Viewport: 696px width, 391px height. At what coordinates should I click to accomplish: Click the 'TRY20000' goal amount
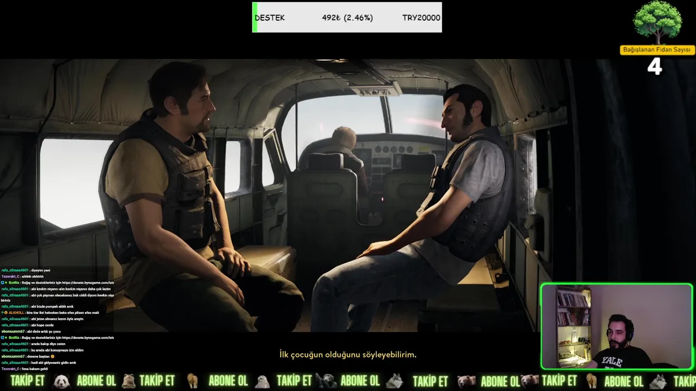point(421,17)
